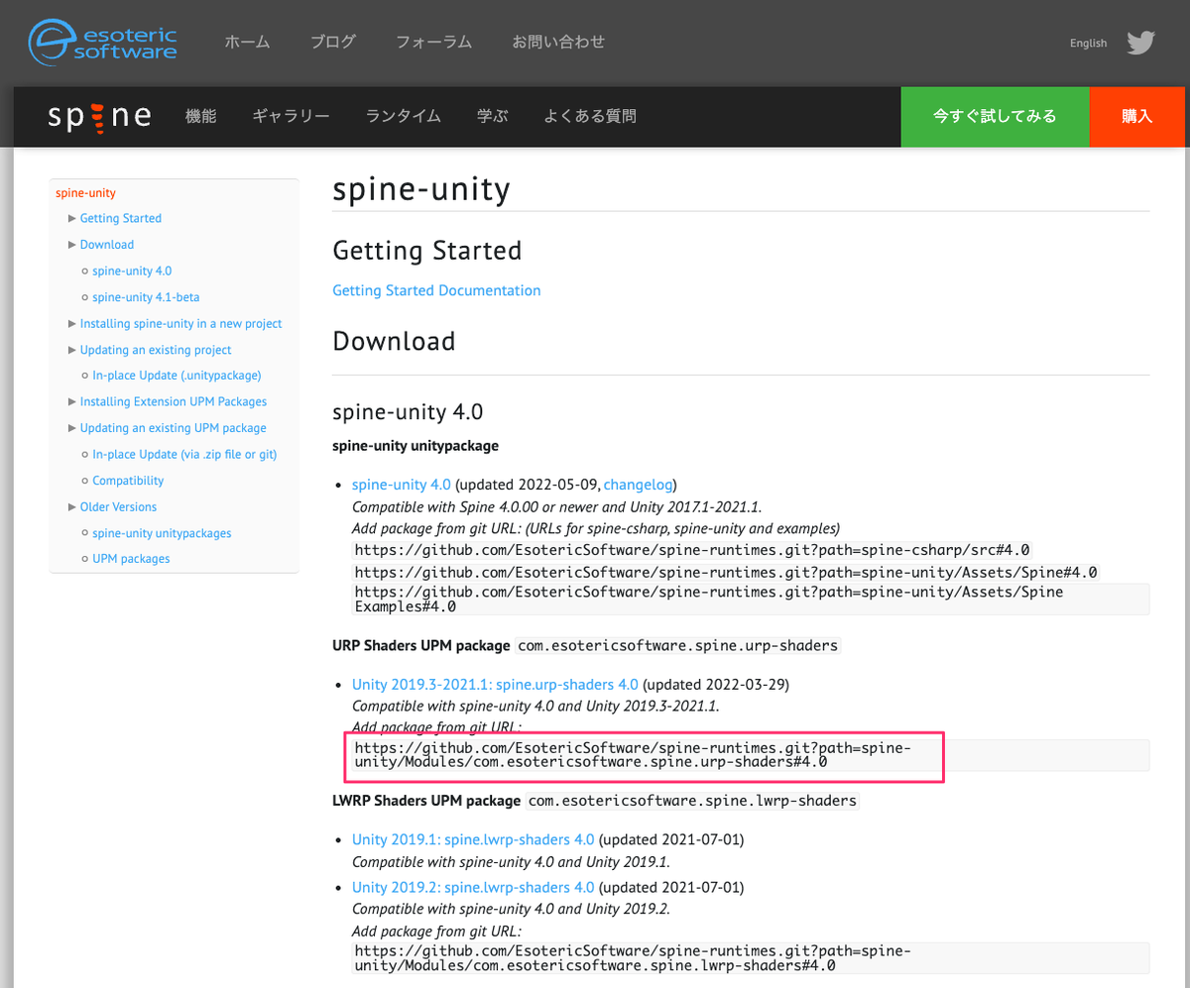Open the changelog link
The width and height of the screenshot is (1190, 988).
[x=639, y=485]
